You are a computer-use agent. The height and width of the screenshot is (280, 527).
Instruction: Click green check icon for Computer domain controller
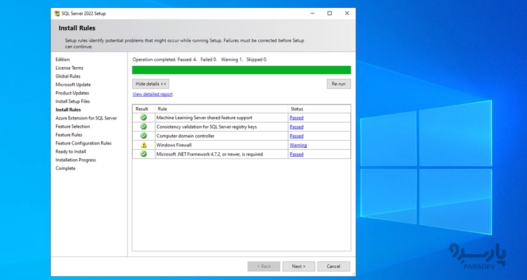(x=144, y=136)
